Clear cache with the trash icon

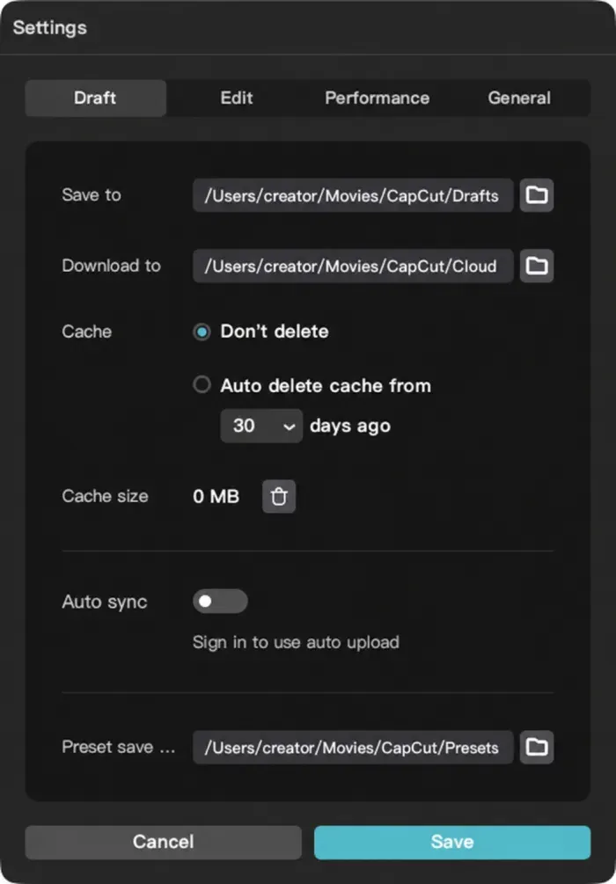tap(279, 496)
